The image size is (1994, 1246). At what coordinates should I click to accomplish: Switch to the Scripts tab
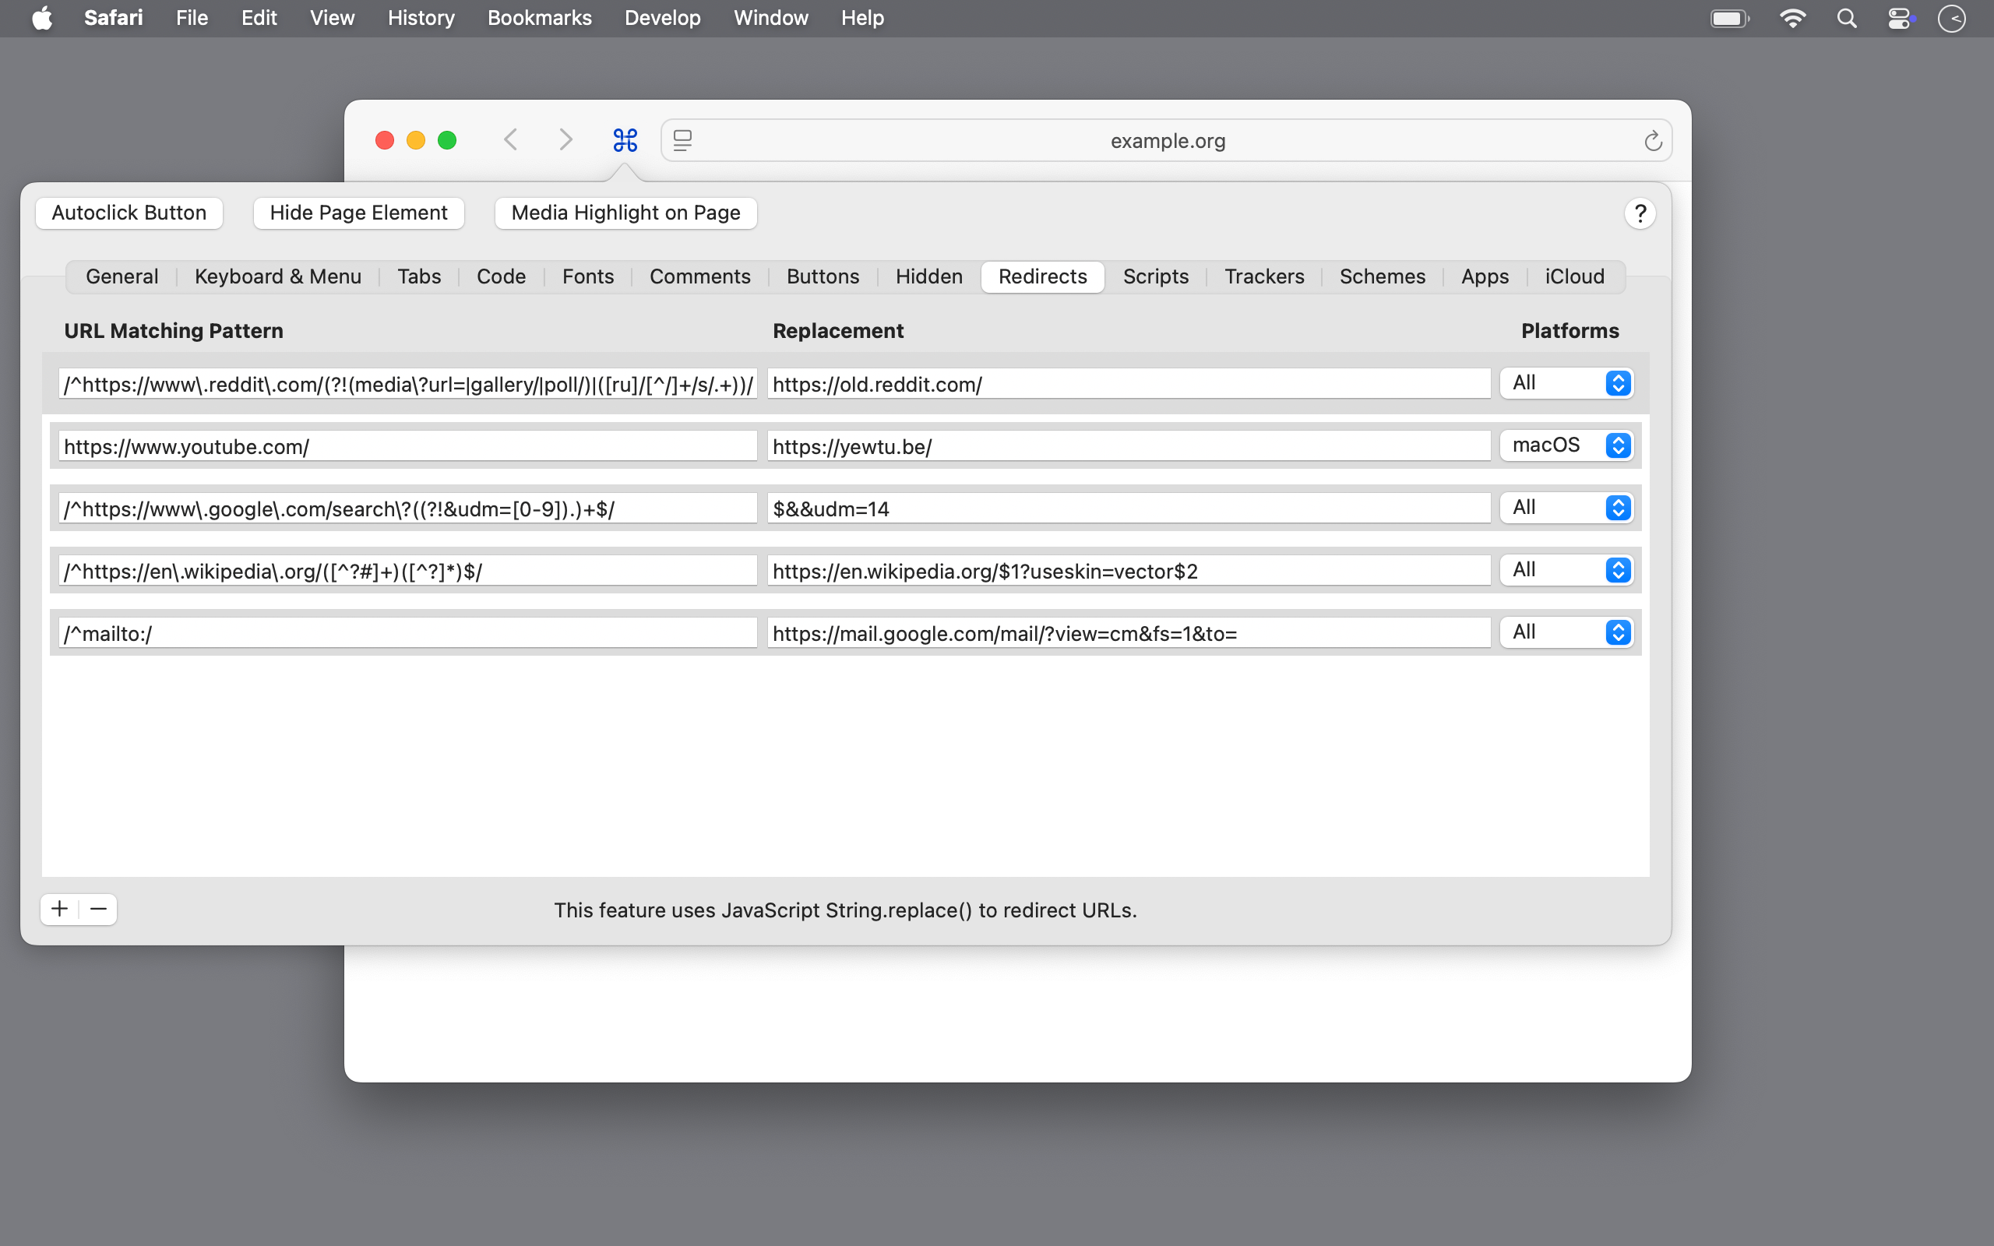[x=1155, y=277]
